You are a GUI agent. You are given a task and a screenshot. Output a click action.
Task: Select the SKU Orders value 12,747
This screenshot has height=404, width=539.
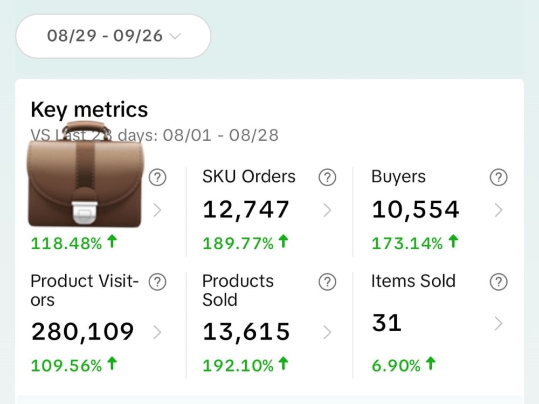click(246, 210)
